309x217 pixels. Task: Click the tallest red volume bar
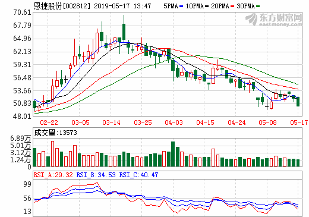pos(52,154)
